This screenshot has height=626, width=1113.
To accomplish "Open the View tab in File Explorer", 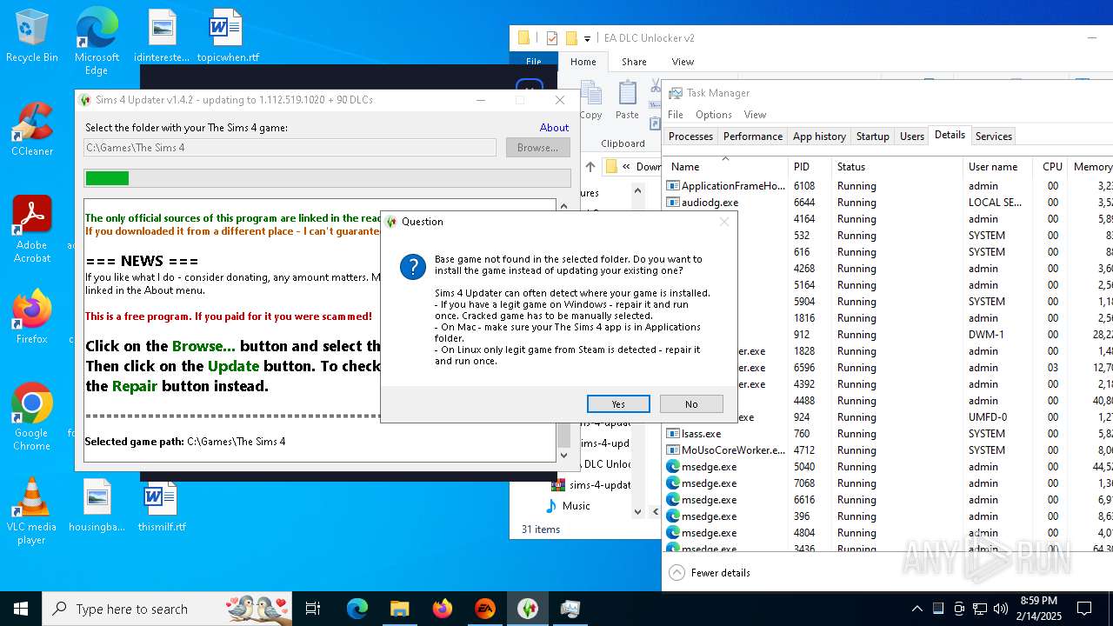I will (x=683, y=62).
